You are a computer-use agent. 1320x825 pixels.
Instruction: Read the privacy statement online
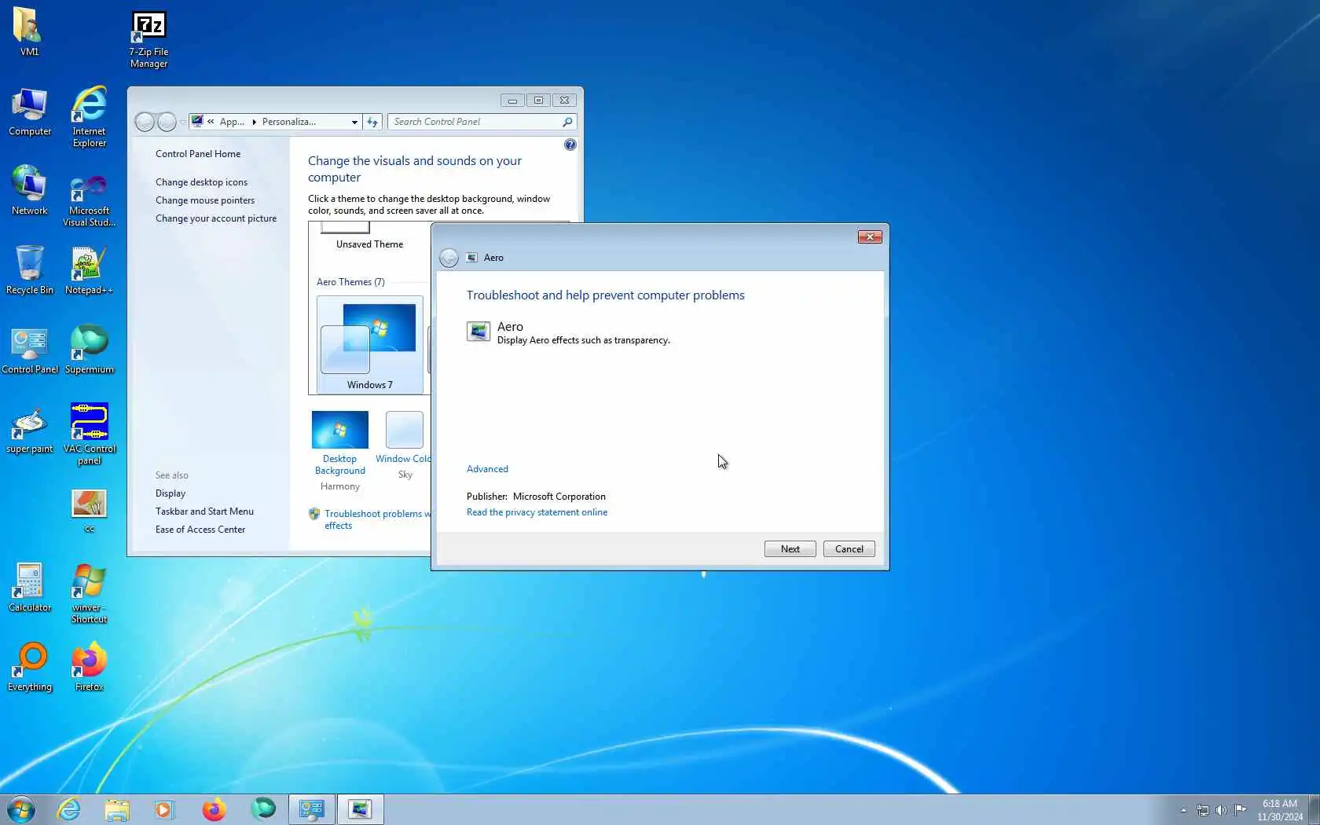pyautogui.click(x=537, y=512)
